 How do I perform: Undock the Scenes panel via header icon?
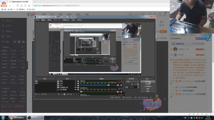55,79
